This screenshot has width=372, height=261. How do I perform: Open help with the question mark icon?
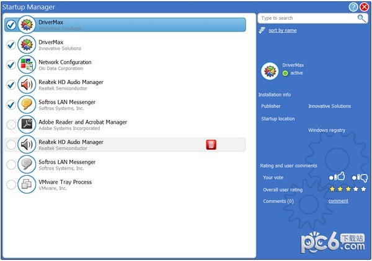pyautogui.click(x=353, y=7)
